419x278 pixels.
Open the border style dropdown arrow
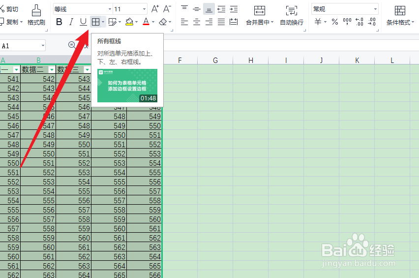pos(103,22)
